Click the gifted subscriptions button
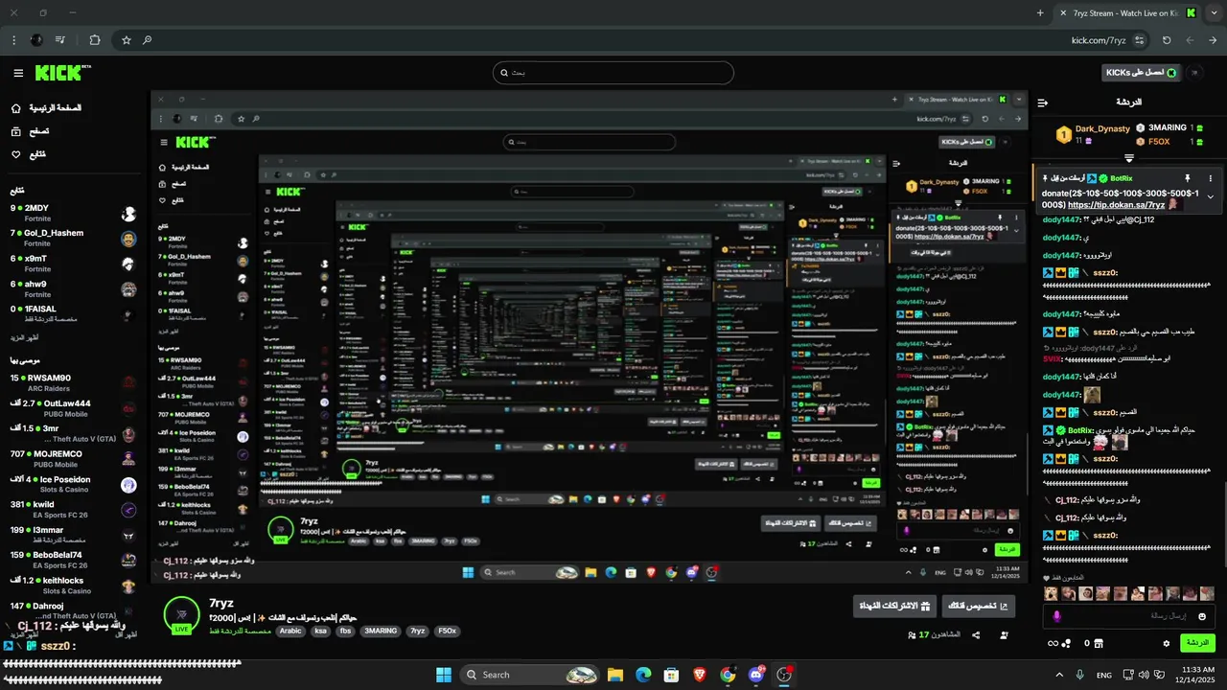This screenshot has height=690, width=1227. coord(893,606)
